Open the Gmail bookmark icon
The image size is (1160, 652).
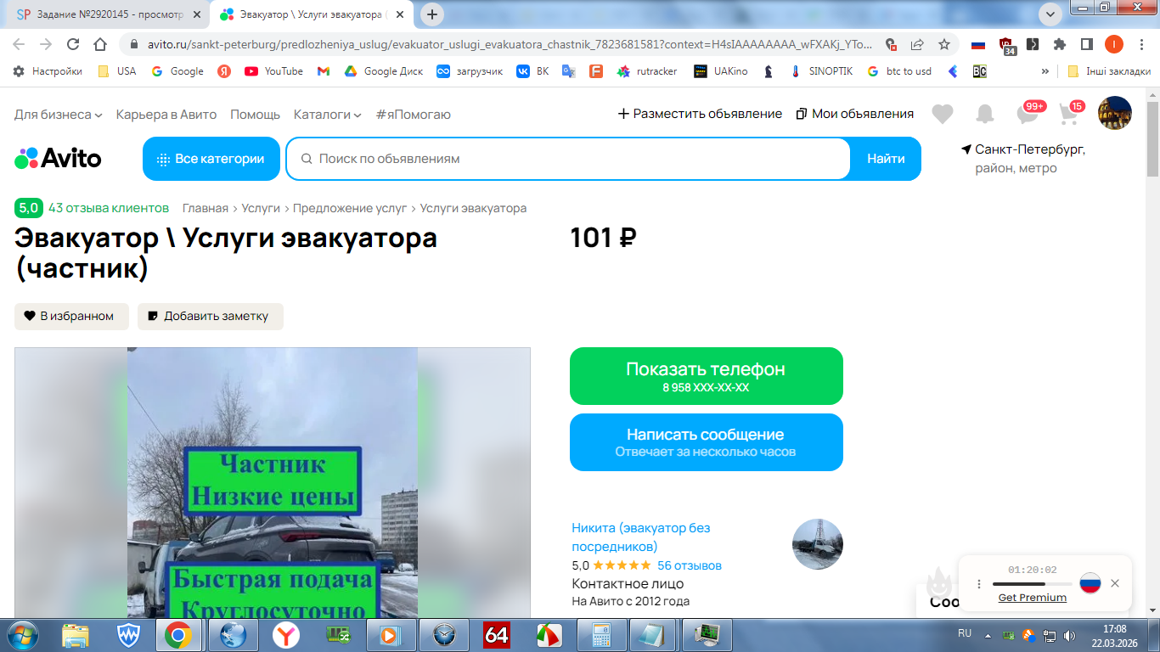323,71
